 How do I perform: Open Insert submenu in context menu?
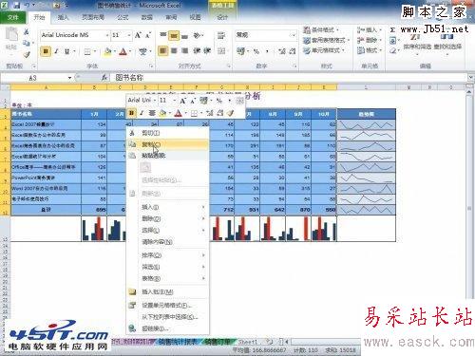(168, 207)
